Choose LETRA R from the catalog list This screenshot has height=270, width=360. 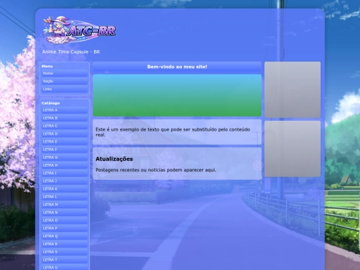(65, 244)
